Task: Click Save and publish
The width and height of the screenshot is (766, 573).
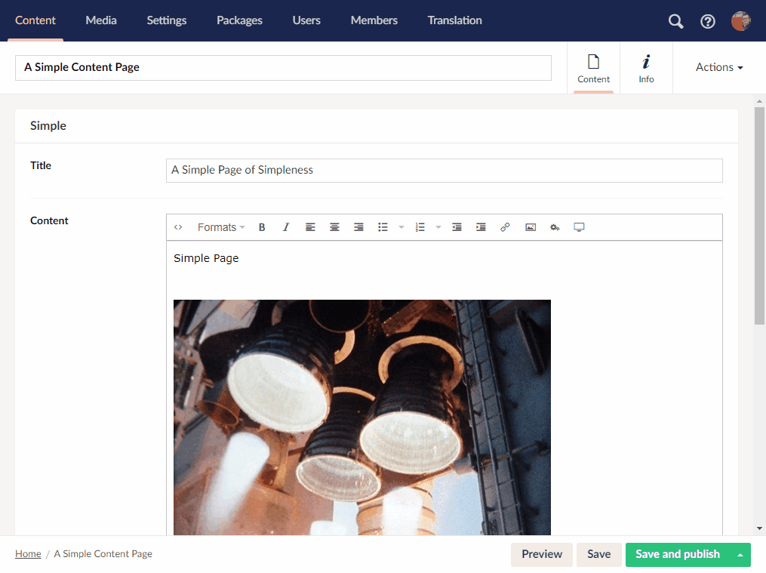Action: coord(678,554)
